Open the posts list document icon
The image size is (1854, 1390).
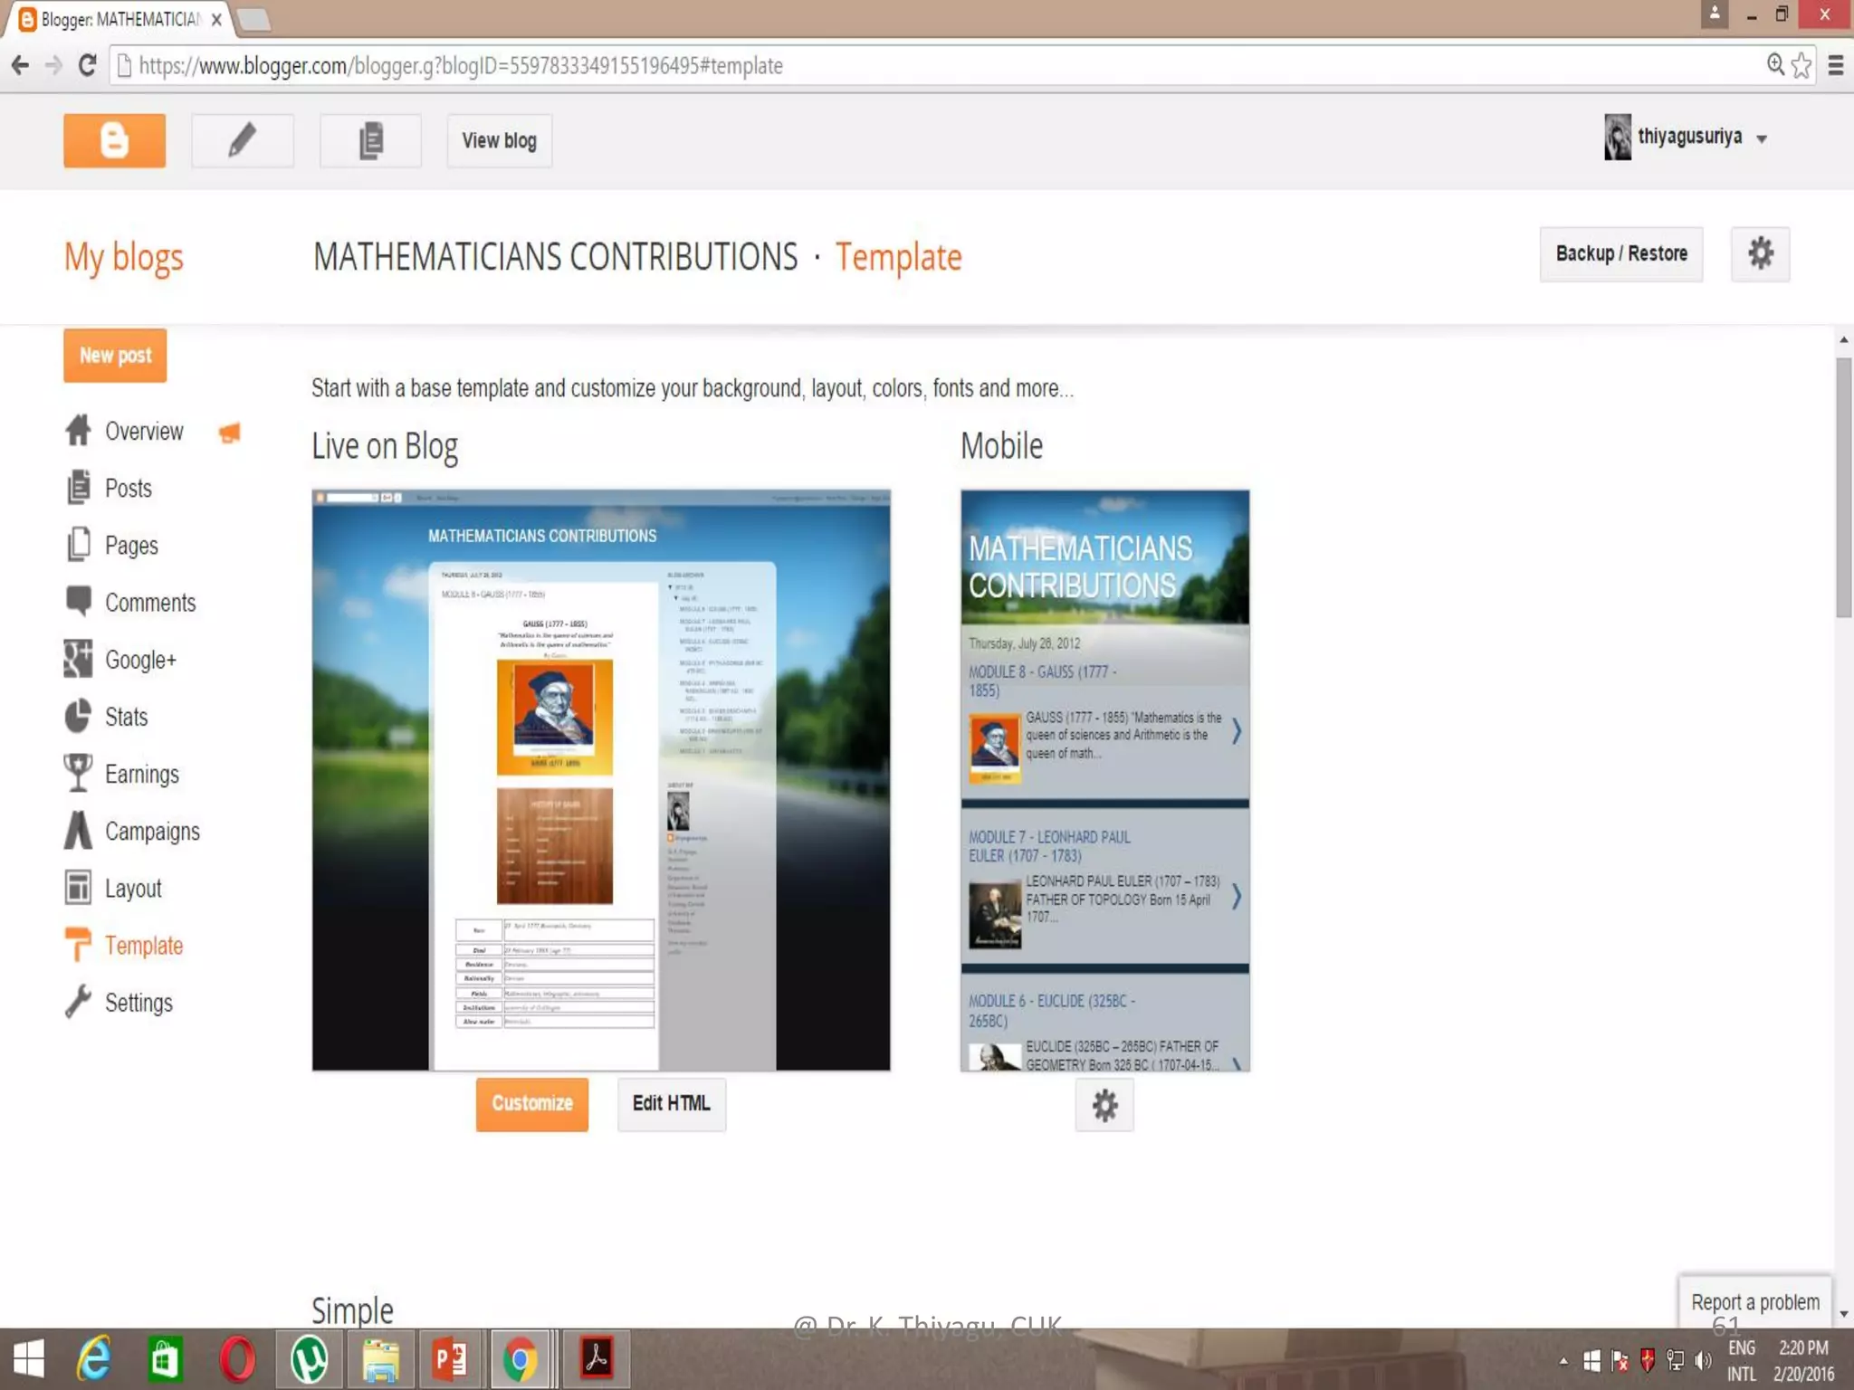370,141
